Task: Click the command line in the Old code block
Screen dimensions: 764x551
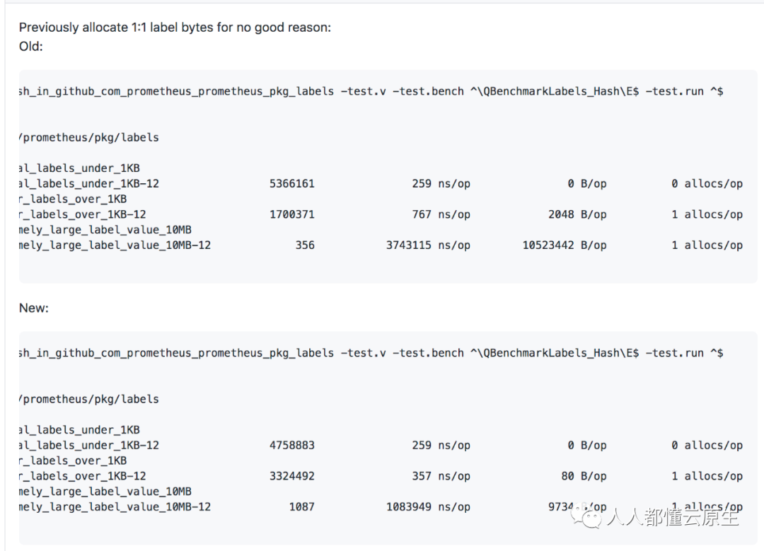Action: coord(371,91)
